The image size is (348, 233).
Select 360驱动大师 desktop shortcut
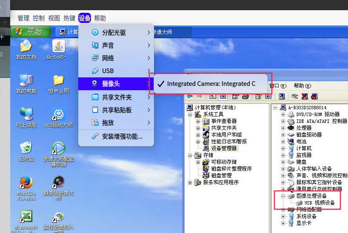coord(58,118)
